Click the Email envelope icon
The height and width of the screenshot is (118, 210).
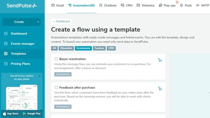pos(53,5)
